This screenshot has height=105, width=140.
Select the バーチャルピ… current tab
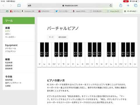click(x=131, y=11)
